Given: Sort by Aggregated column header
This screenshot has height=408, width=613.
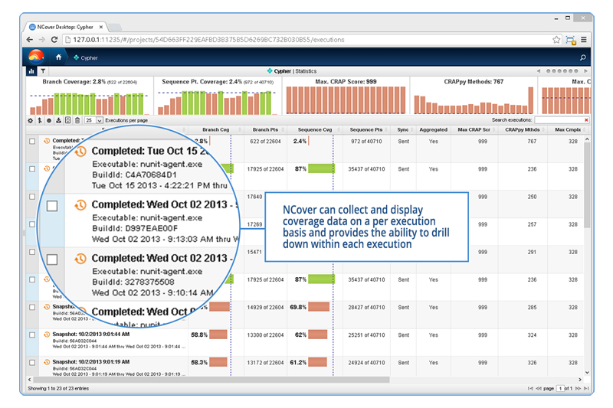Looking at the screenshot, I should pos(433,129).
